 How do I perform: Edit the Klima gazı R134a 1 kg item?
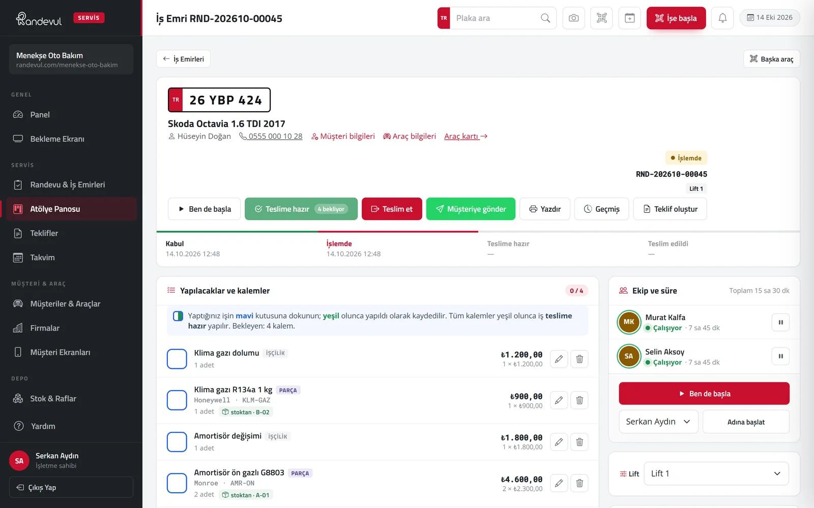[559, 400]
